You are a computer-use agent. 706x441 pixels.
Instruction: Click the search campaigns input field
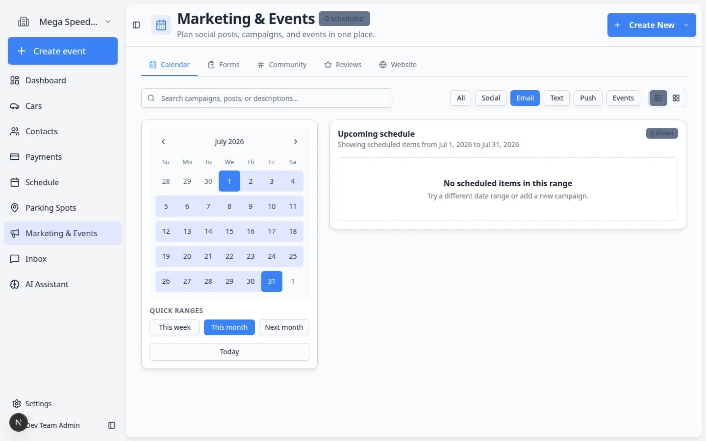pyautogui.click(x=267, y=98)
